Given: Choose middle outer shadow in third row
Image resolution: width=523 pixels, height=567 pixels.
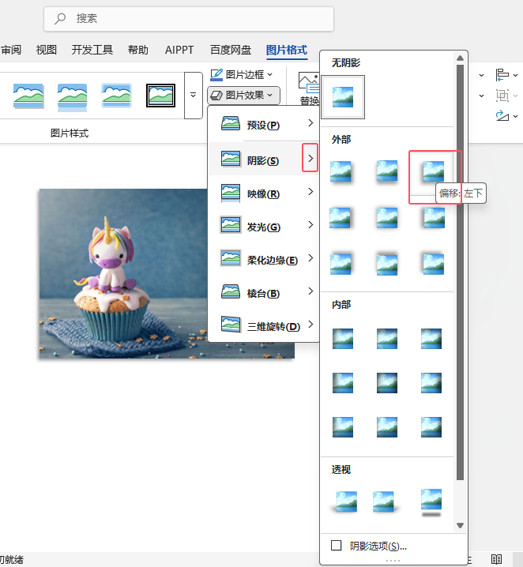Looking at the screenshot, I should click(x=386, y=264).
